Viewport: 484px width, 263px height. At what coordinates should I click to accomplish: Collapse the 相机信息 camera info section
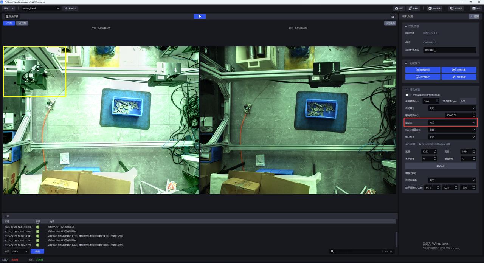tap(406, 26)
